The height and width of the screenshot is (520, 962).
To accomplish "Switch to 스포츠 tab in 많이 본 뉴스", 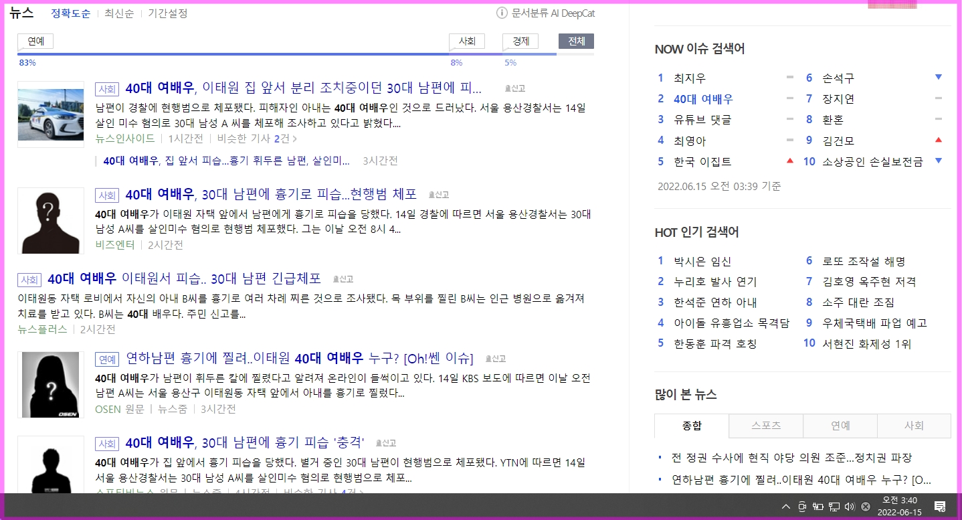I will click(766, 426).
